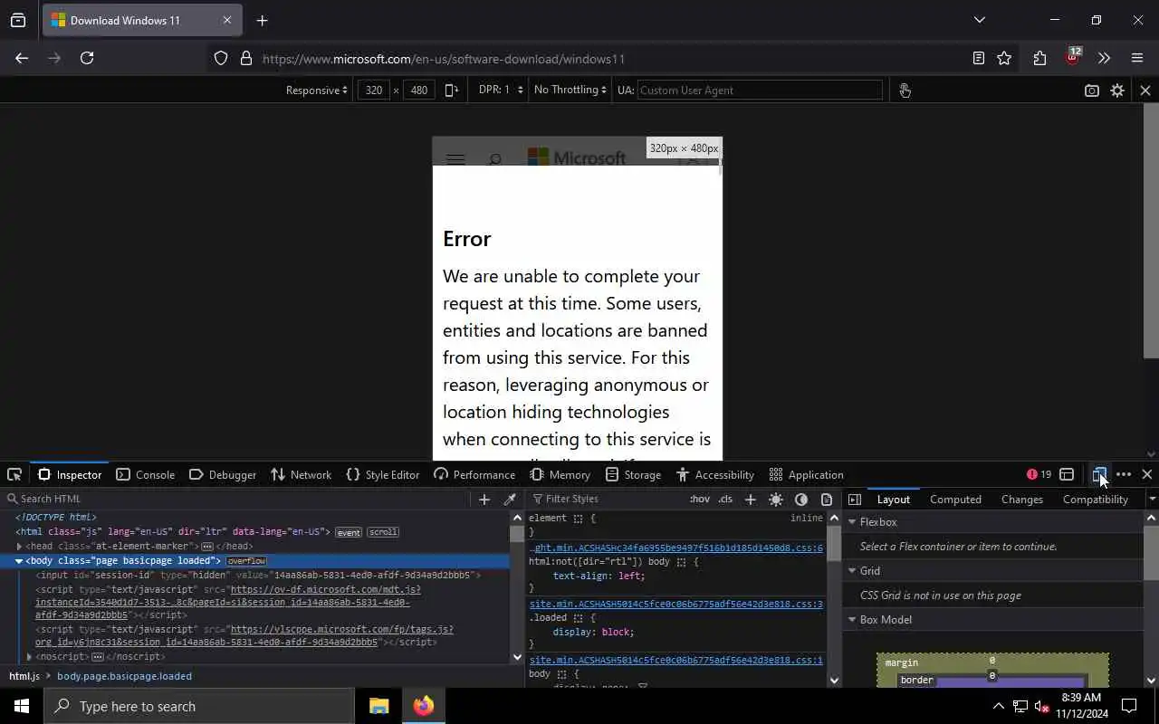Toggle print media simulation
Screen dimensions: 1159x724
(x=827, y=499)
